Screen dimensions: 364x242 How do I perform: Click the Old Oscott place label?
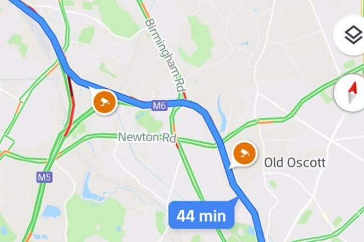(295, 162)
